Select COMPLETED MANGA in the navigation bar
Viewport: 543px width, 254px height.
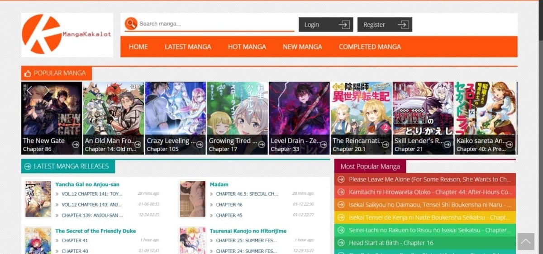tap(370, 47)
